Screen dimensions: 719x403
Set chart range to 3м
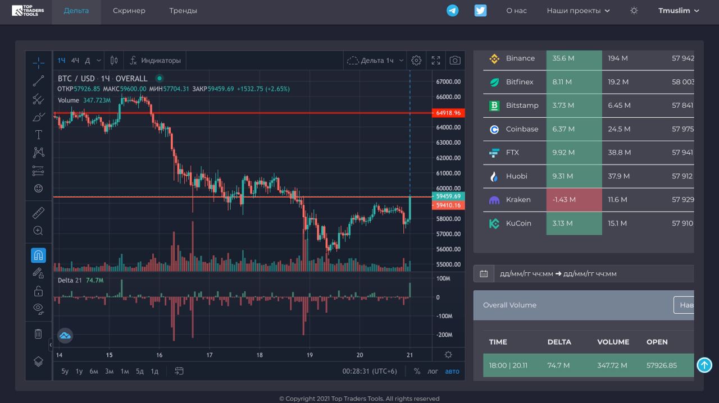109,371
